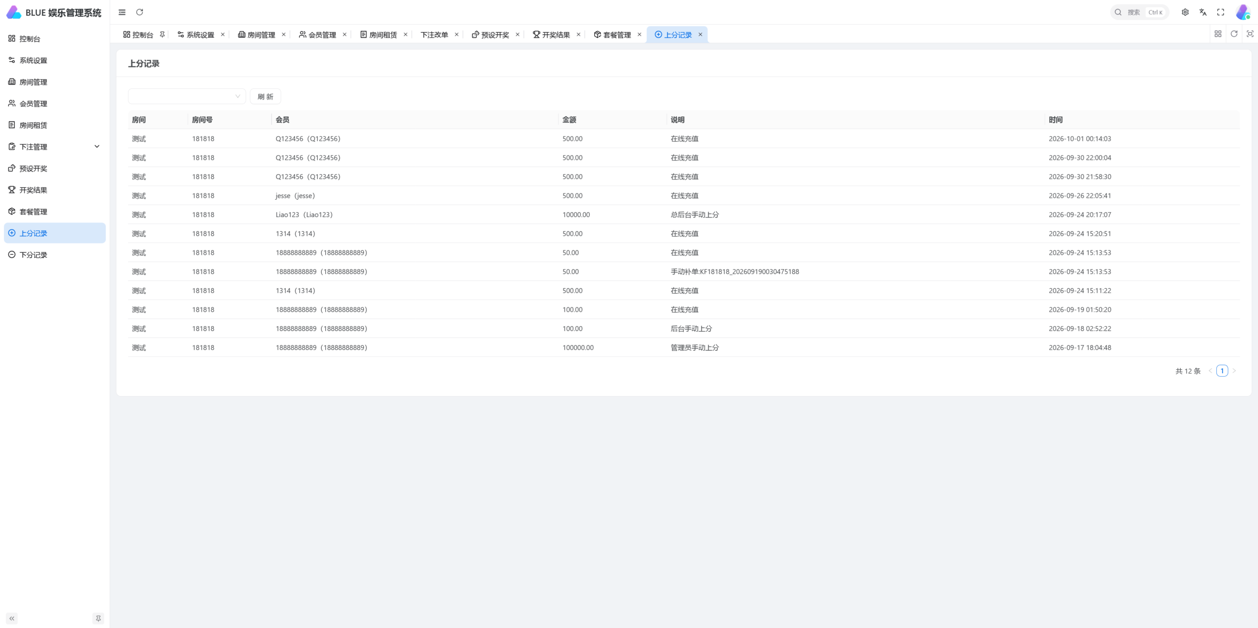Image resolution: width=1258 pixels, height=628 pixels.
Task: Collapse sidebar with double-chevron button
Action: (12, 618)
